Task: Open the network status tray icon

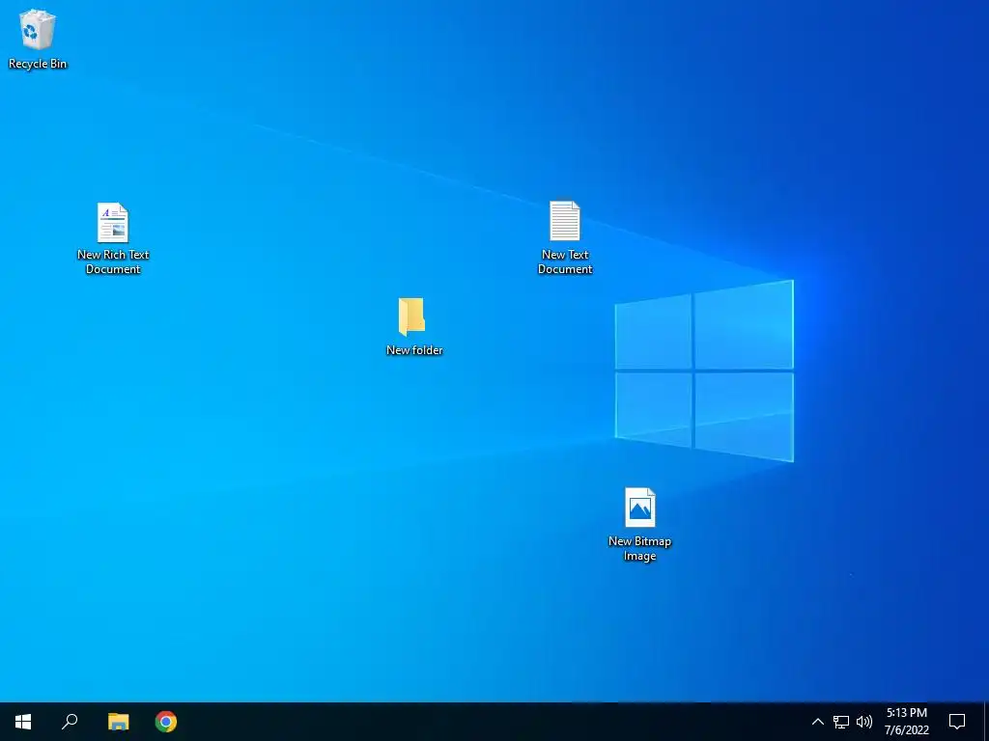Action: click(x=841, y=722)
